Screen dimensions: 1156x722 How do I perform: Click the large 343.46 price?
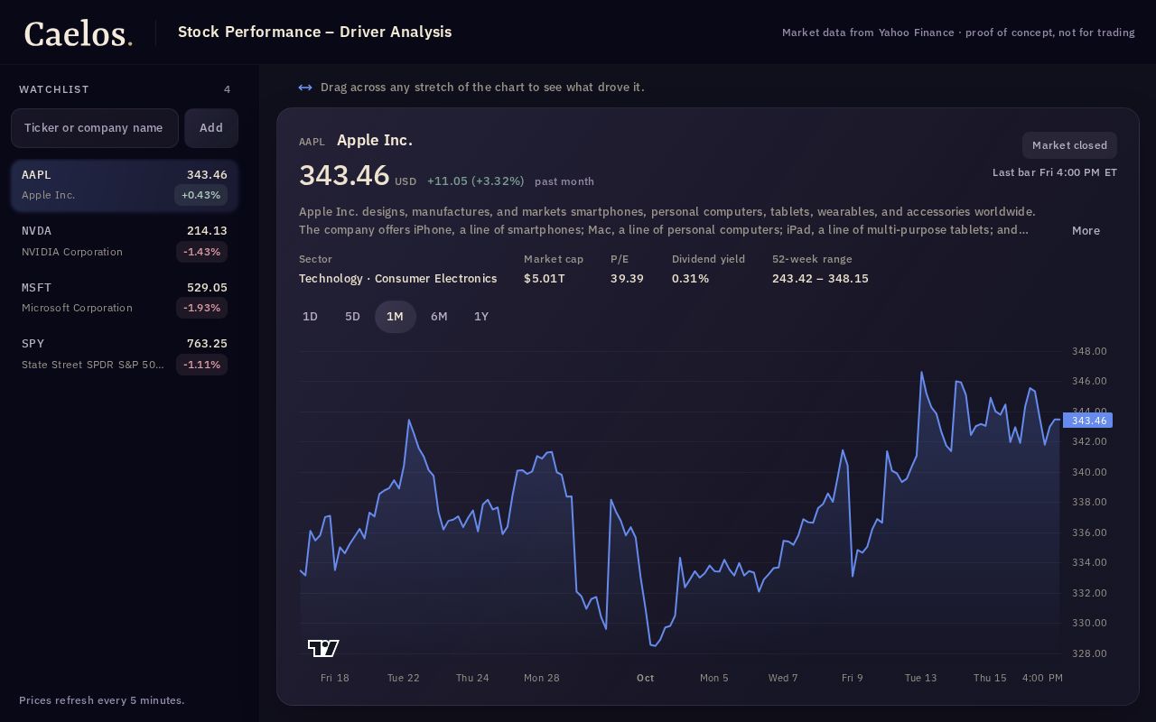click(344, 175)
